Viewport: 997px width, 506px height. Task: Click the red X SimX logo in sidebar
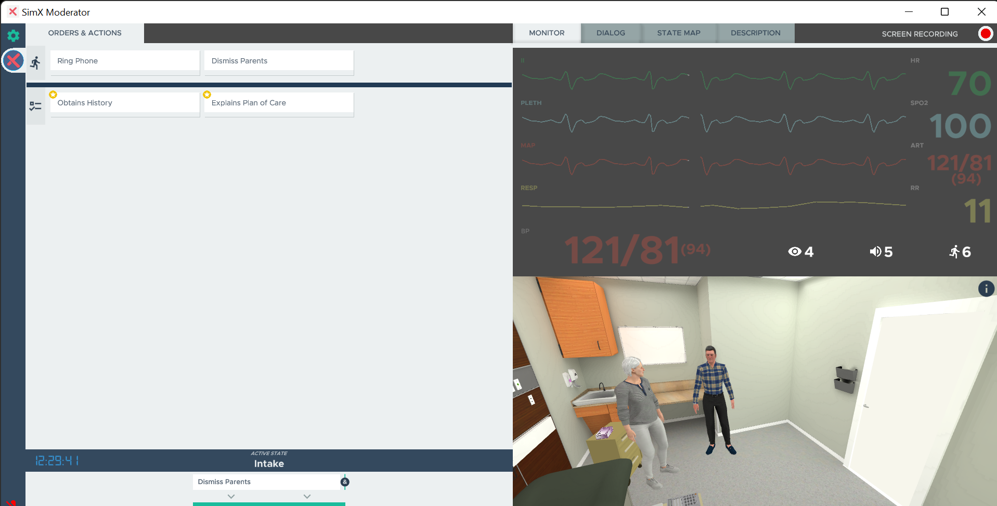pyautogui.click(x=14, y=61)
